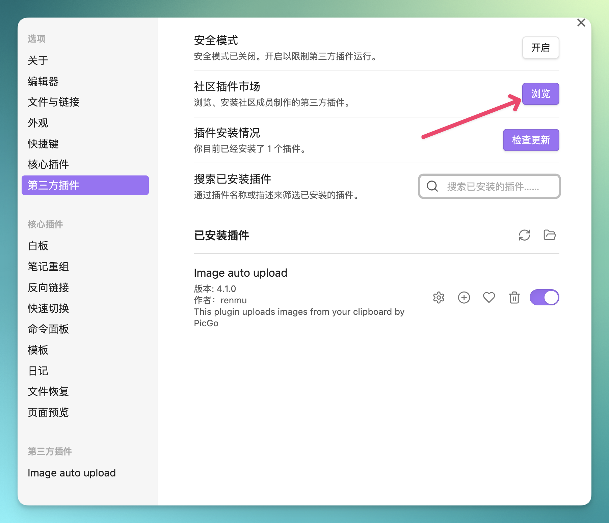609x523 pixels.
Task: Click 浏览 to browse community plugins
Action: click(540, 94)
